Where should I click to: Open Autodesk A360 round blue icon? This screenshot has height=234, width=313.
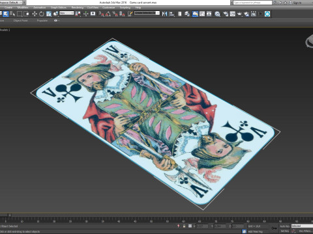[x=267, y=14]
